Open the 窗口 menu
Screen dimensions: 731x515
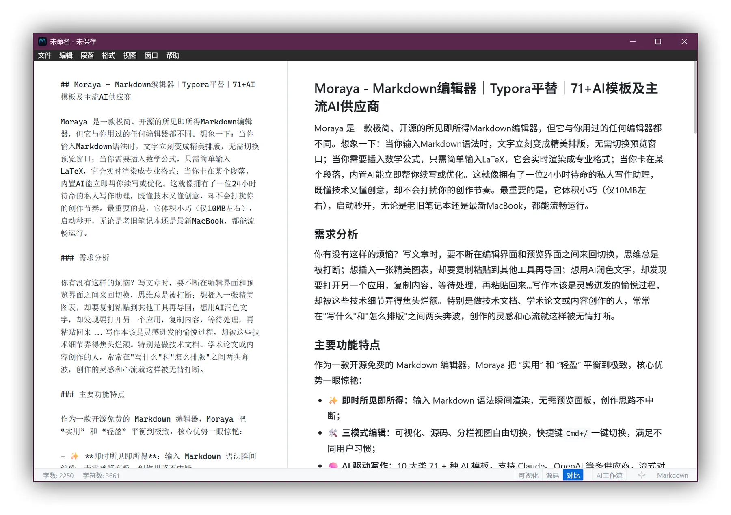(150, 56)
